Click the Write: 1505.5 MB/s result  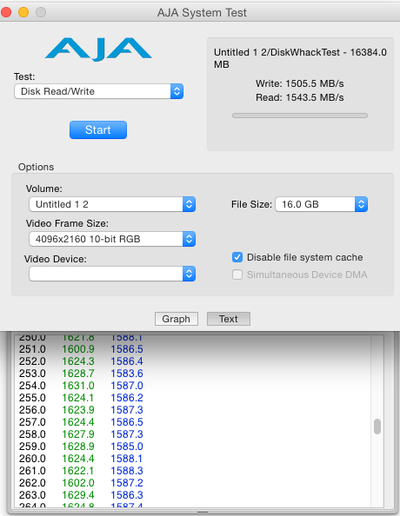(x=299, y=83)
